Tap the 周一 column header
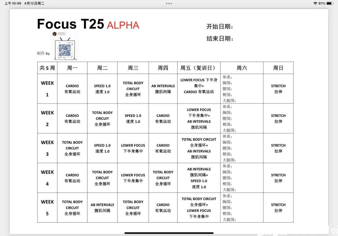Screen dimensions: 338x236 tap(72, 68)
